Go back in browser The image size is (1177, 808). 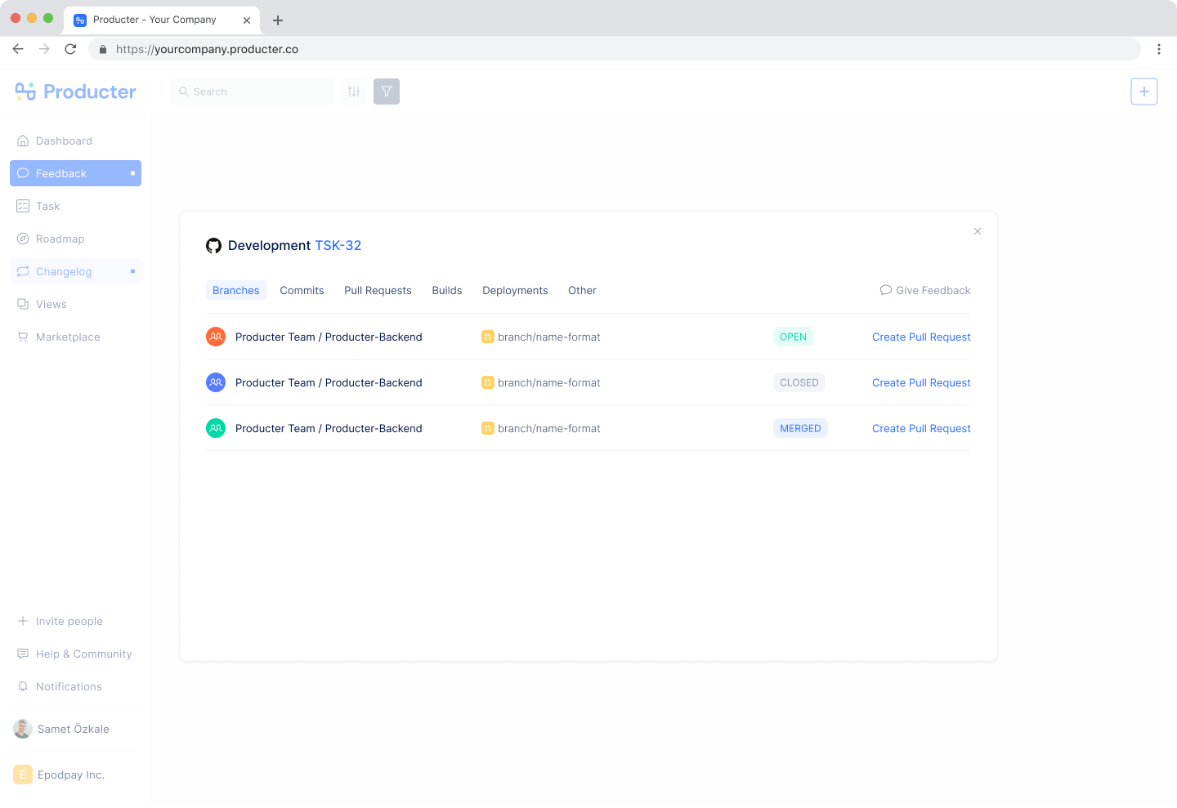tap(18, 49)
